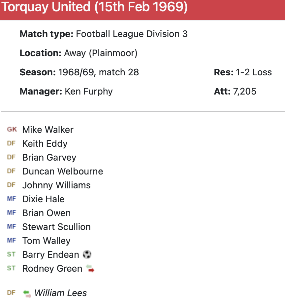Image resolution: width=285 pixels, height=308 pixels.
Task: Click on substitute William Lees
Action: [x=61, y=293]
